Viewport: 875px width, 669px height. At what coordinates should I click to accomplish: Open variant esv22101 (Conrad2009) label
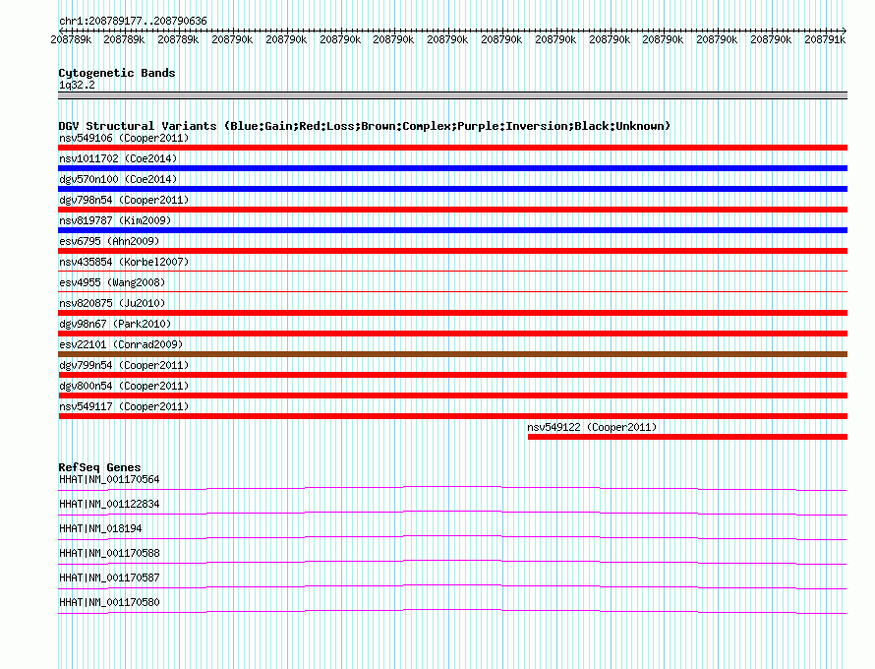pos(121,344)
